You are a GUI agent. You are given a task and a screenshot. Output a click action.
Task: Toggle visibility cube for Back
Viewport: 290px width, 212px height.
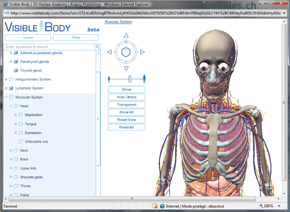click(16, 159)
